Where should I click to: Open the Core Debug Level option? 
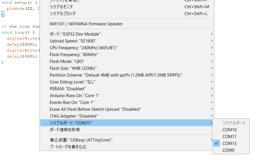pos(73,82)
